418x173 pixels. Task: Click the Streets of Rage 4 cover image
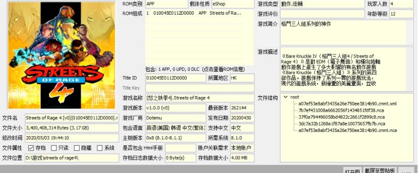pos(62,56)
